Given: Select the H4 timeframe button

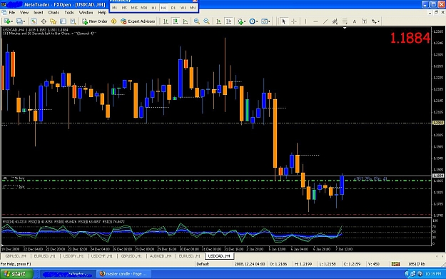Looking at the screenshot, I should coord(163,8).
